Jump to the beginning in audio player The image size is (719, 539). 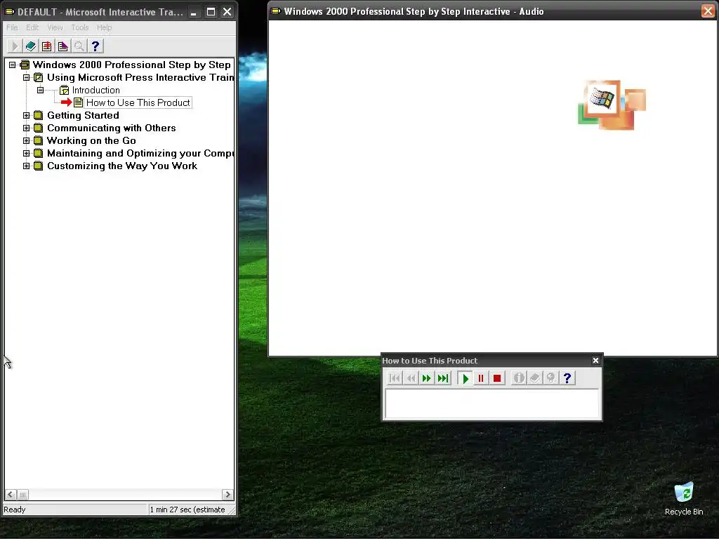point(395,378)
